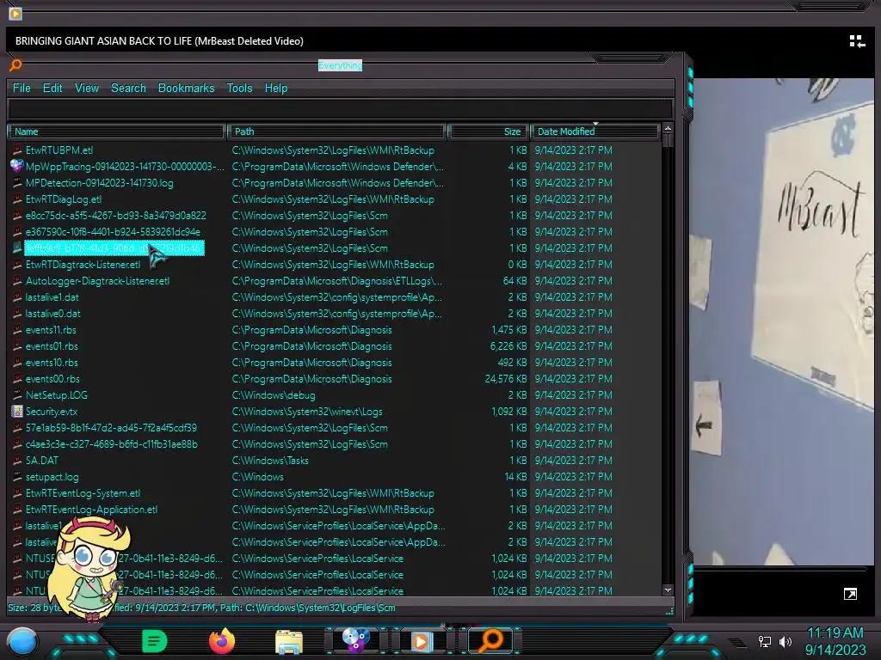
Task: Open the Search menu
Action: click(128, 89)
